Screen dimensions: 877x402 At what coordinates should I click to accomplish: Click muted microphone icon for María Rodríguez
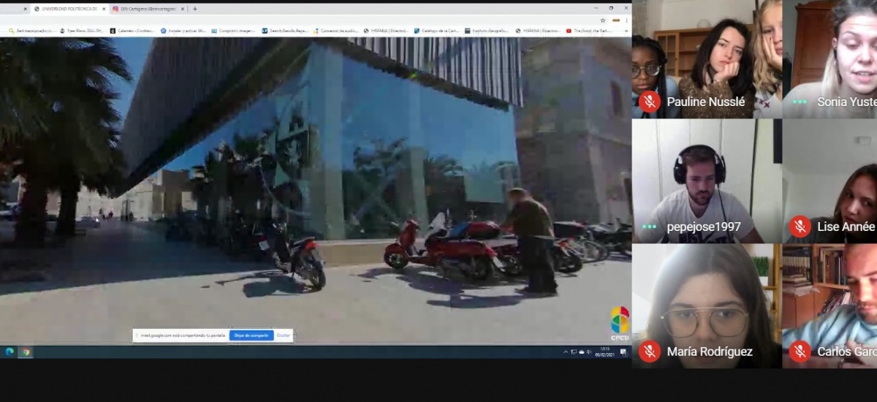click(x=649, y=352)
